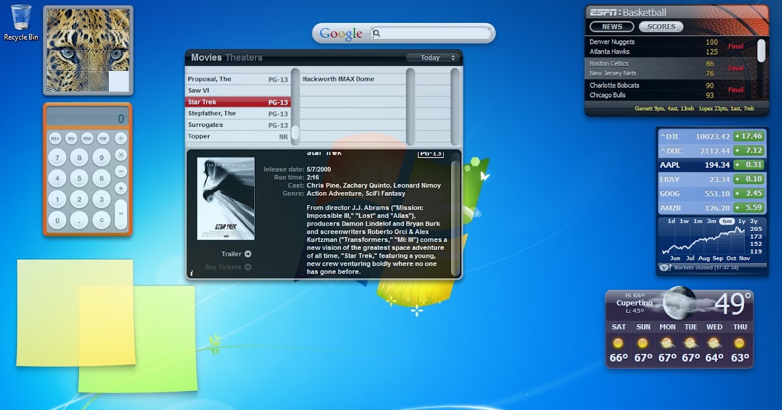This screenshot has width=782, height=410.
Task: Tap the 0 key on calculator
Action: [x=57, y=221]
